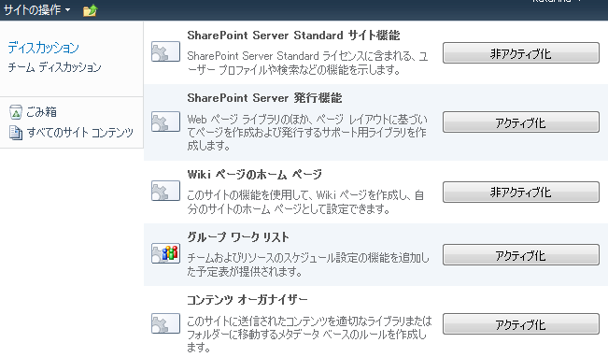
Task: Click SharePoint Server Standard サイト機能 feature icon
Action: tap(165, 51)
